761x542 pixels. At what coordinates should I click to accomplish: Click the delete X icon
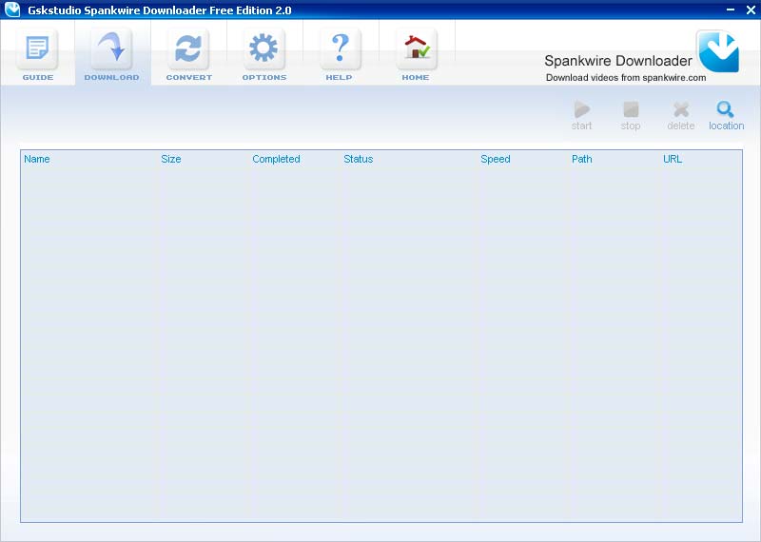681,109
